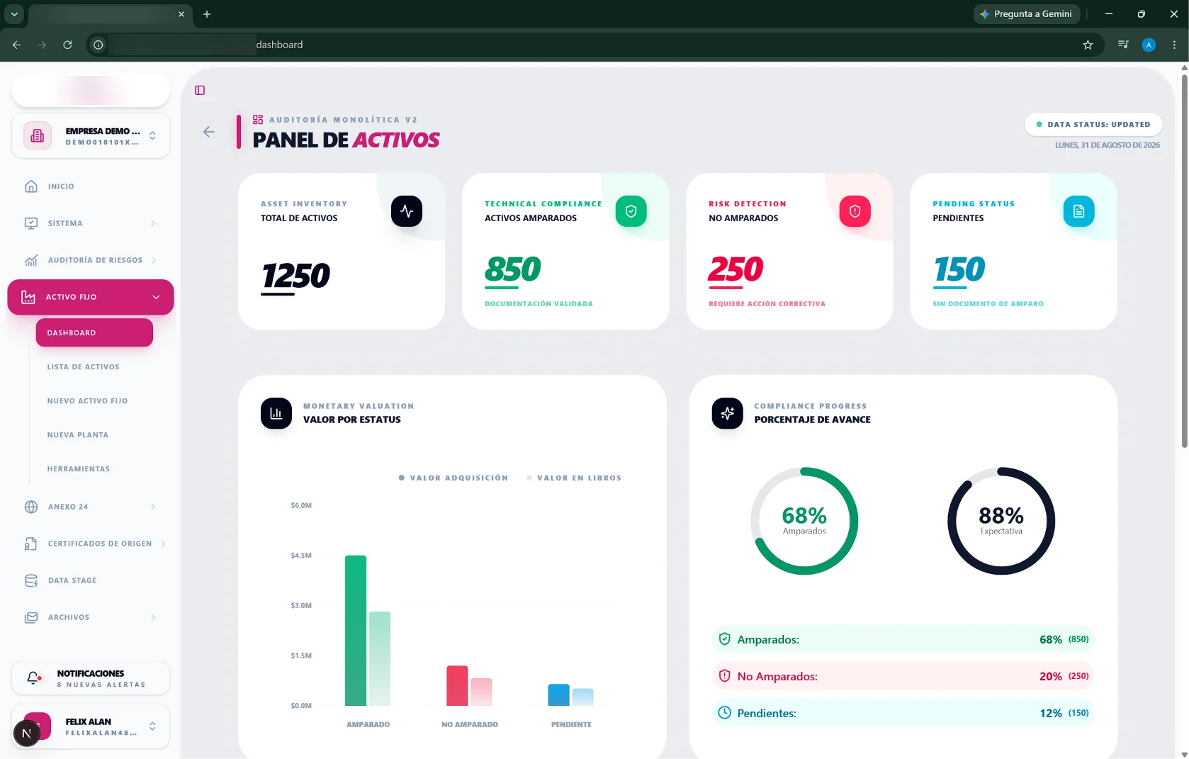Click the Pregunta a Gemini button
1189x759 pixels.
point(1027,14)
